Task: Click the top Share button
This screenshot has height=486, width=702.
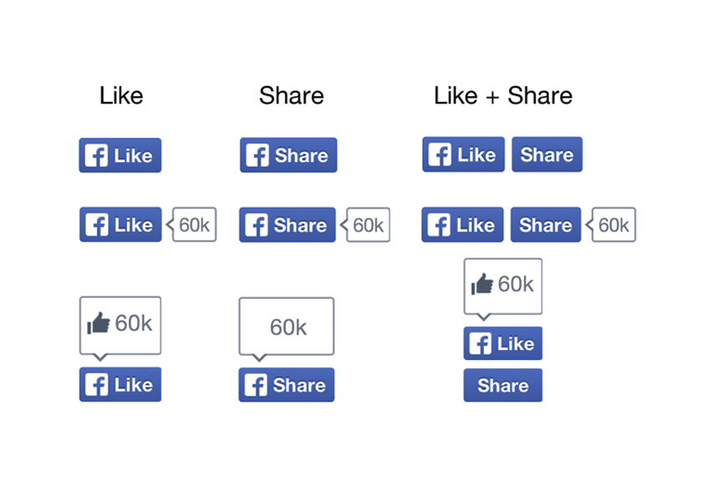Action: [287, 154]
